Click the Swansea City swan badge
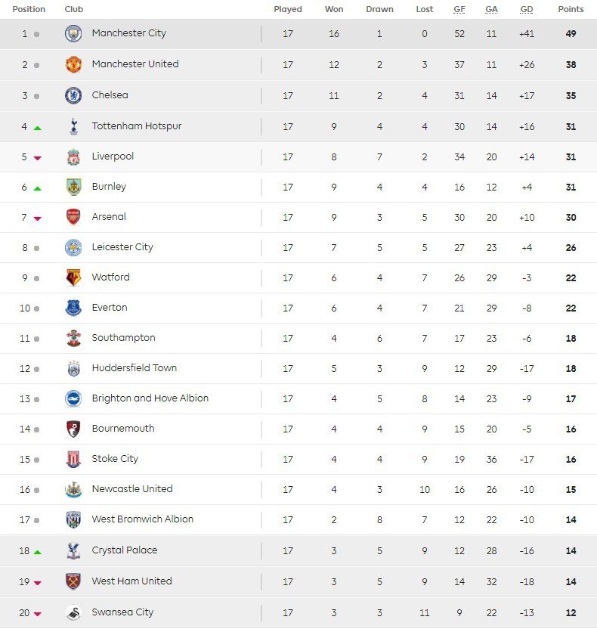597x629 pixels. click(73, 612)
